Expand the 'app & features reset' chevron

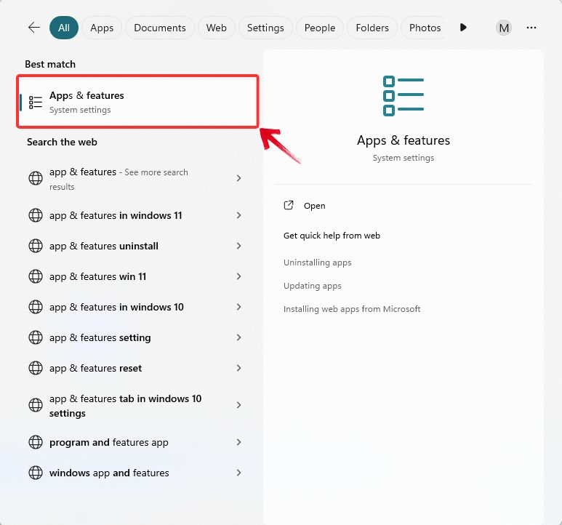tap(238, 368)
